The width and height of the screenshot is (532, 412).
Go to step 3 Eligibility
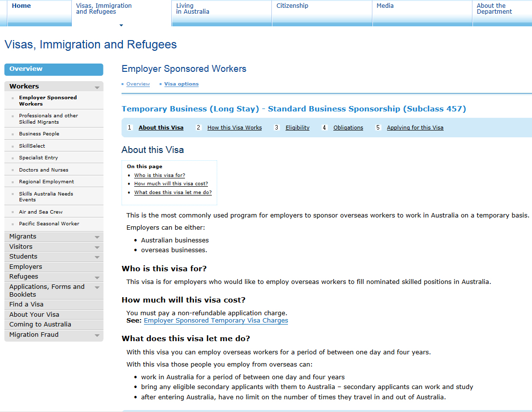click(x=297, y=128)
